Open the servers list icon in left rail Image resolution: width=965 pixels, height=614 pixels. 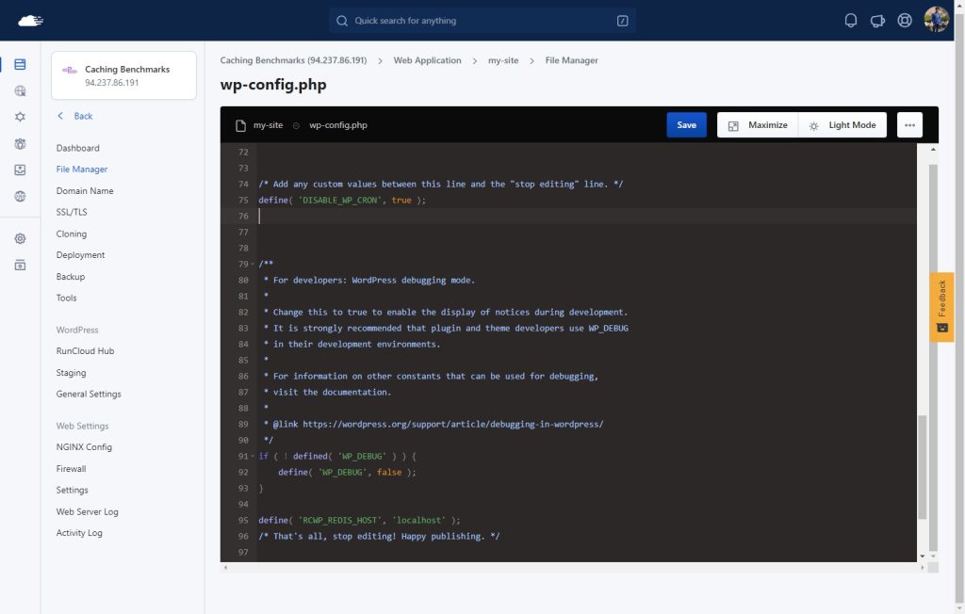click(x=21, y=65)
